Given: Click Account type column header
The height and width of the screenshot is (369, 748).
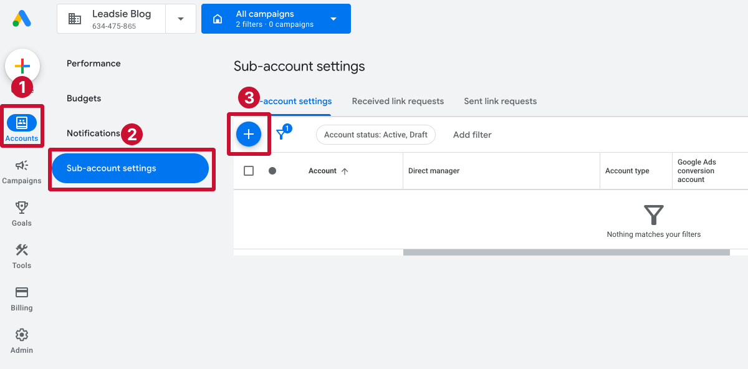Looking at the screenshot, I should 627,171.
